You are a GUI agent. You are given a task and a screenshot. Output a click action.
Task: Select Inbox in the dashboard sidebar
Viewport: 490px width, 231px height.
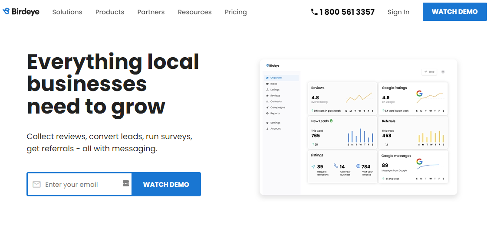tap(273, 84)
